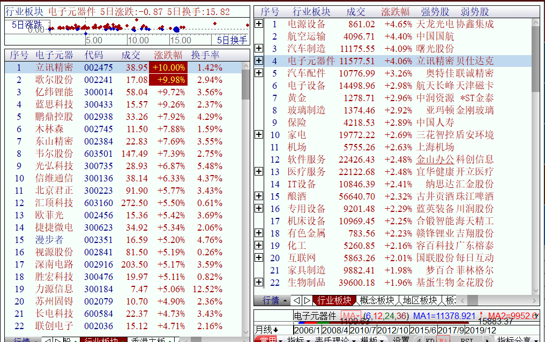
Task: Select the 机床设备 sector row
Action: click(x=398, y=221)
